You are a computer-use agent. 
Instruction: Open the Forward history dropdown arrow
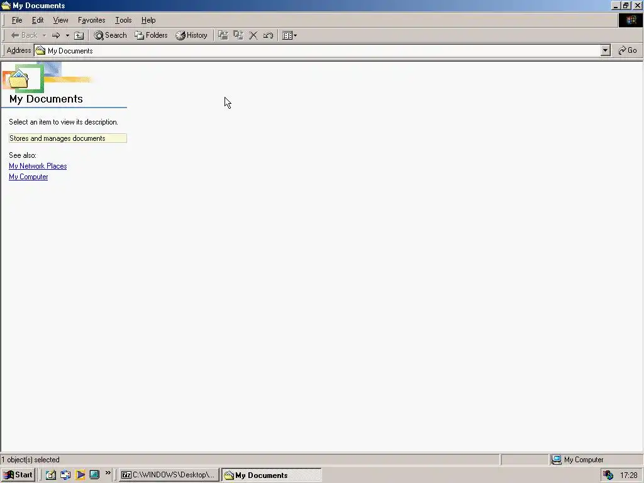(x=67, y=35)
